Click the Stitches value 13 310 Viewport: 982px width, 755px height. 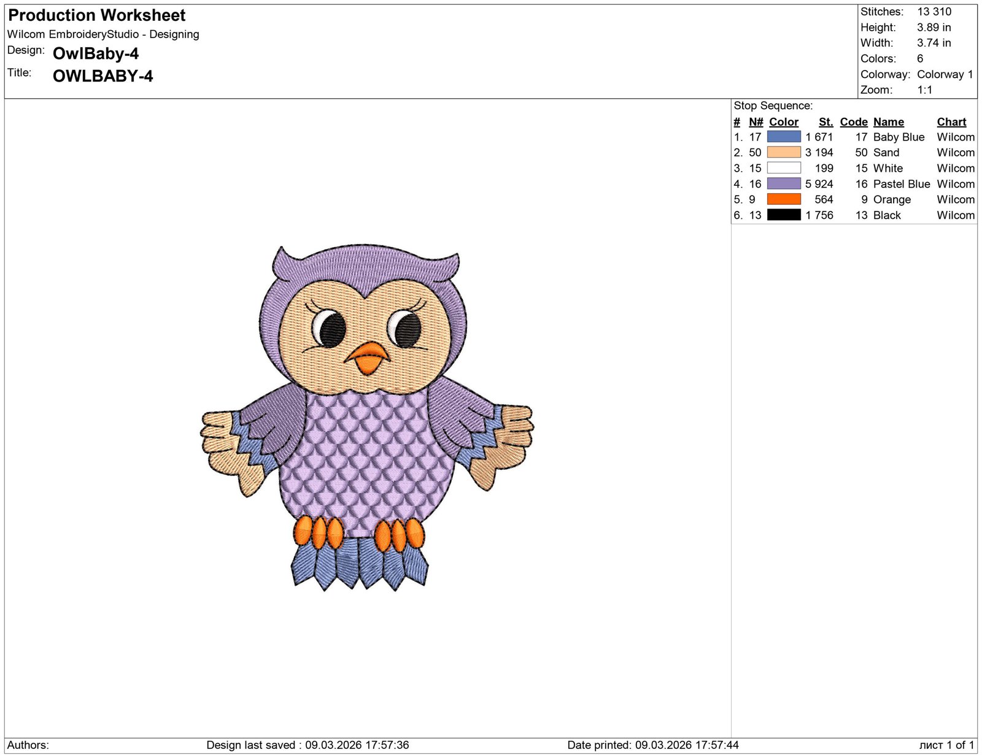[x=934, y=12]
